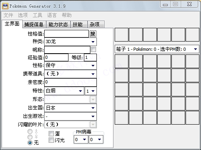Minimize the Pokémon Generator window
Viewport: 201px width, 150px height.
coord(165,4)
